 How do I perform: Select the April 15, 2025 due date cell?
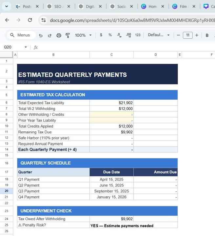pyautogui.click(x=111, y=179)
